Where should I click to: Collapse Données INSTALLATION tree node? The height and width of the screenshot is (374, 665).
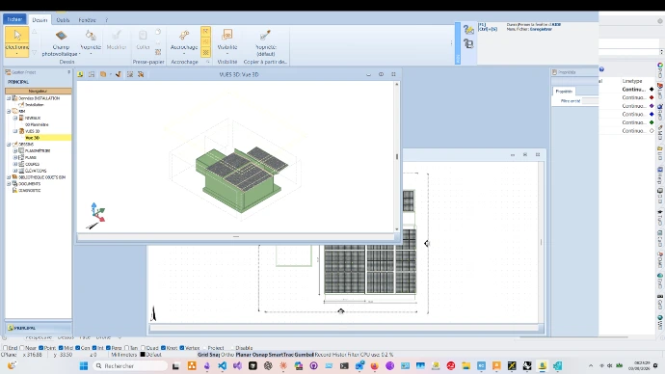(9, 98)
